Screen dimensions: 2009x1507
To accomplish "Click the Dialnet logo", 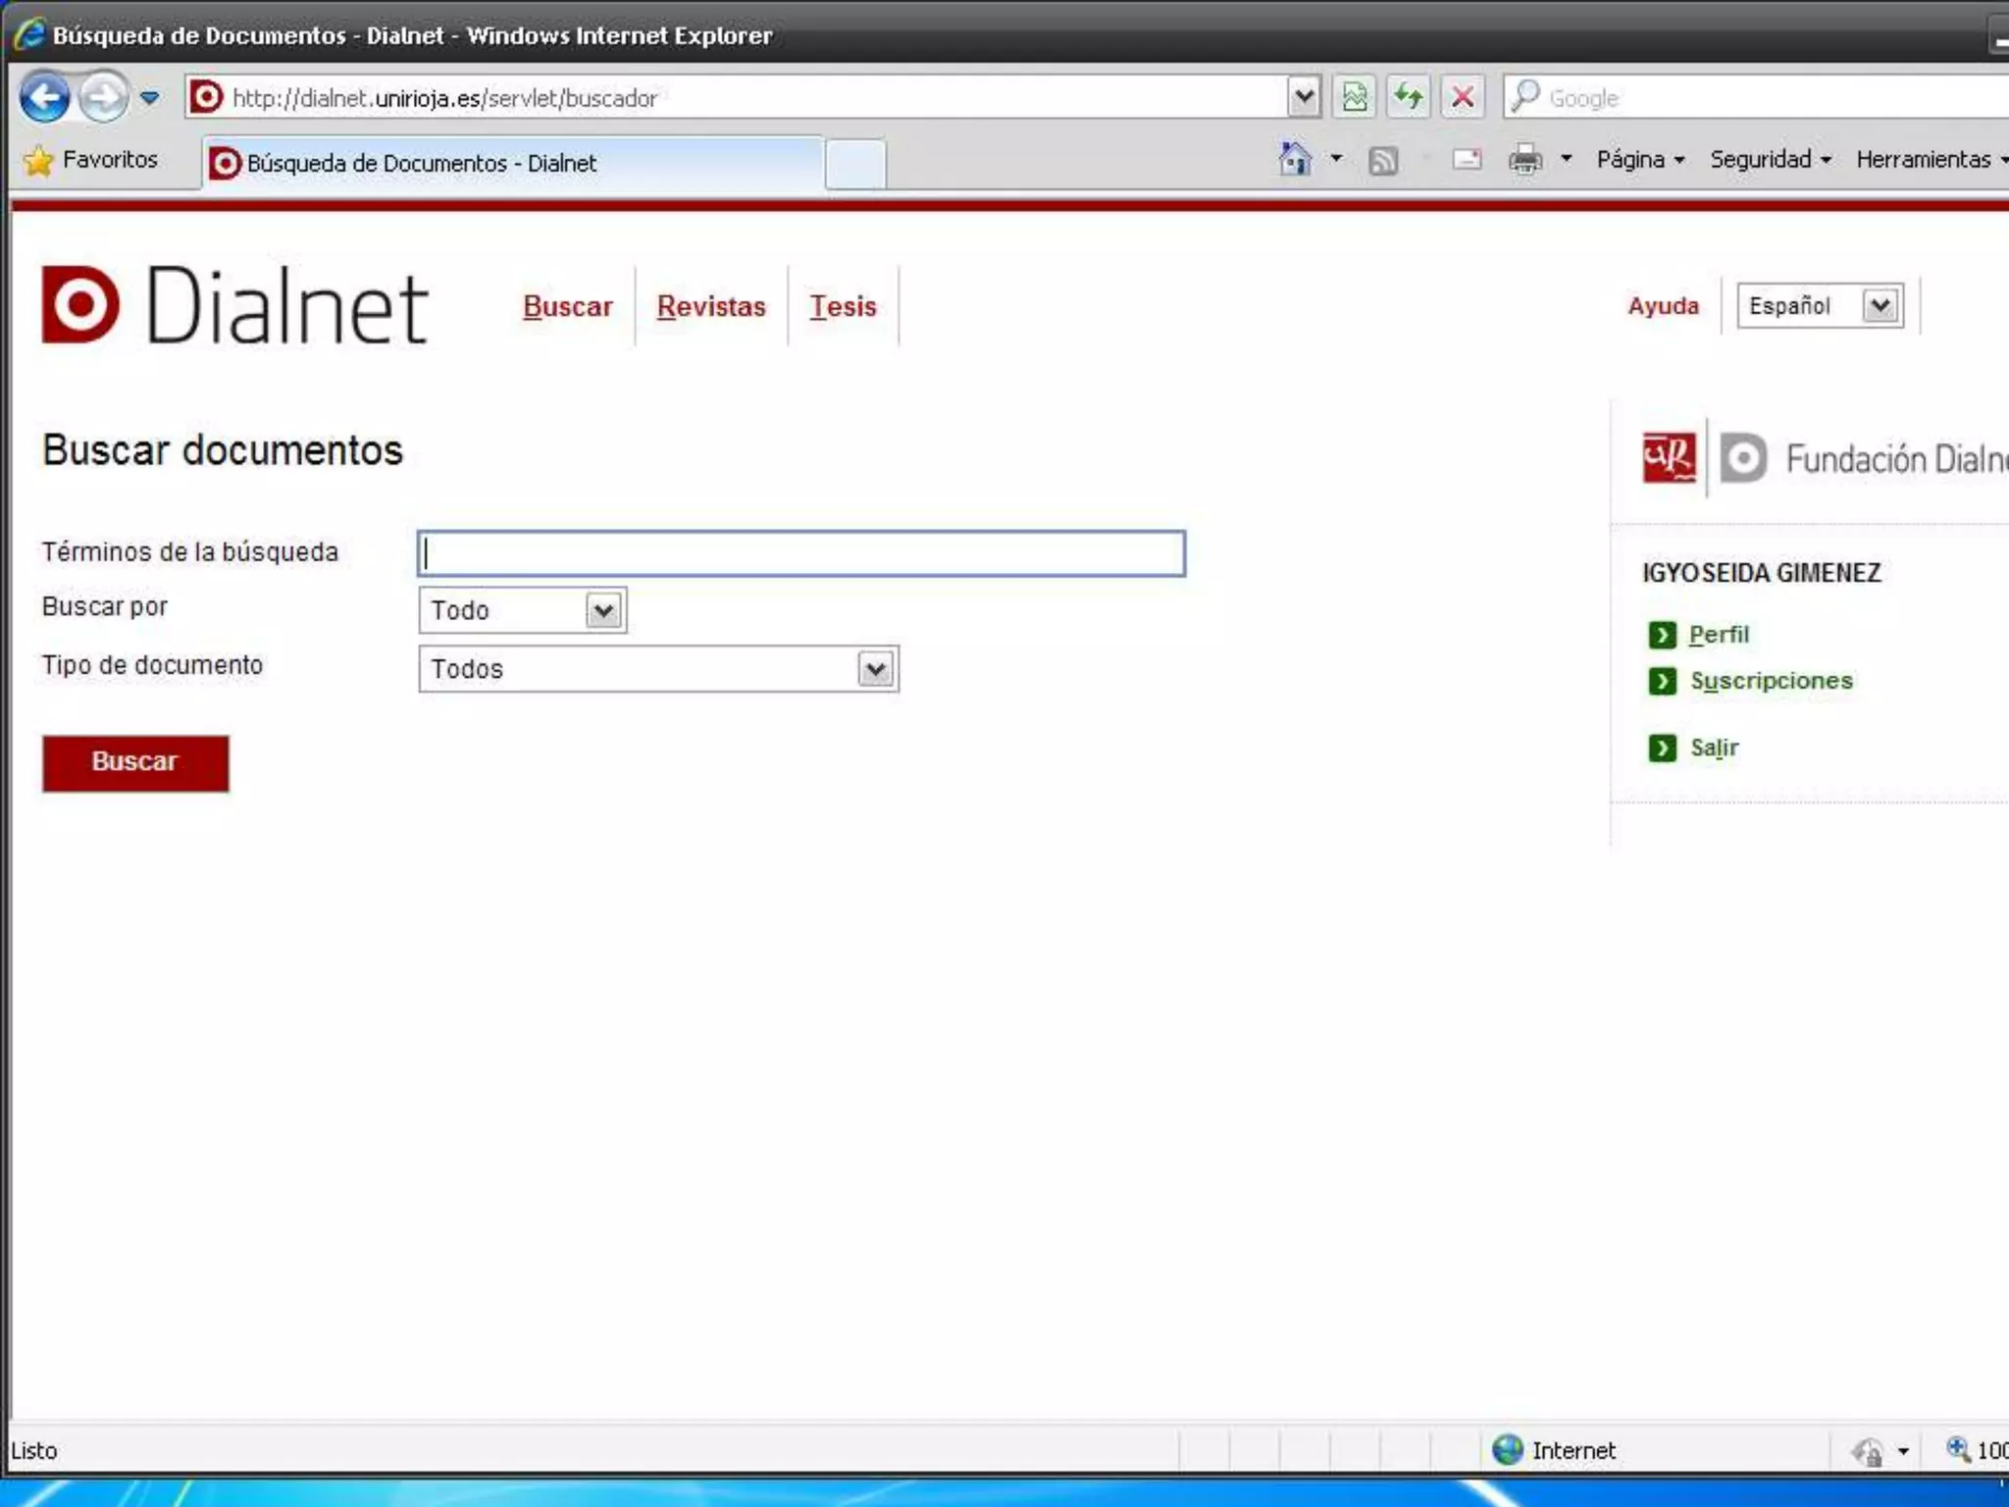I will pyautogui.click(x=233, y=305).
